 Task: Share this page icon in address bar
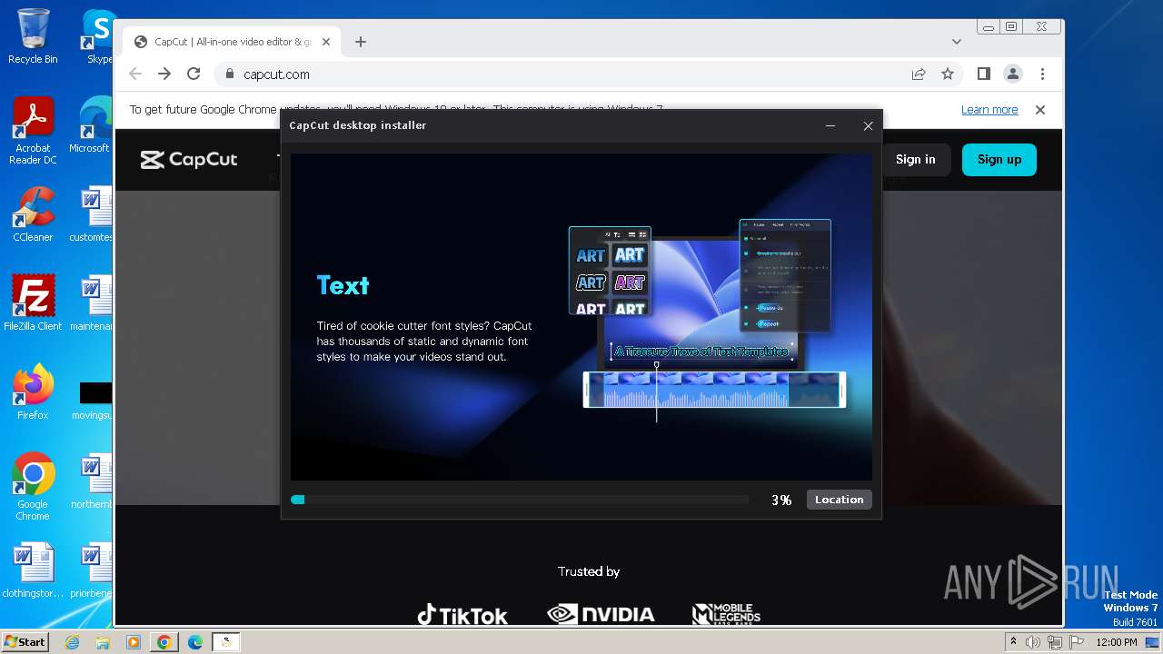(919, 74)
